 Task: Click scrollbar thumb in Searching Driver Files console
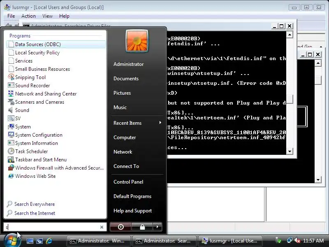click(x=290, y=99)
